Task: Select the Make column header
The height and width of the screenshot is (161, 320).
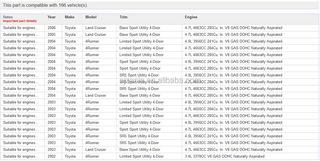Action: click(x=69, y=17)
